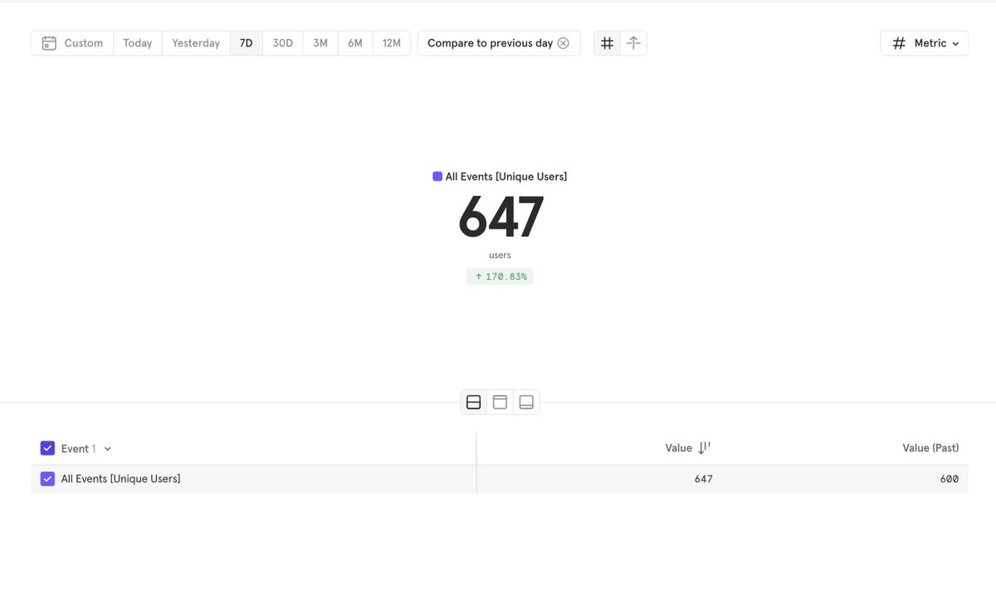Select the display mode icon beside the hash
996x590 pixels.
click(x=633, y=43)
